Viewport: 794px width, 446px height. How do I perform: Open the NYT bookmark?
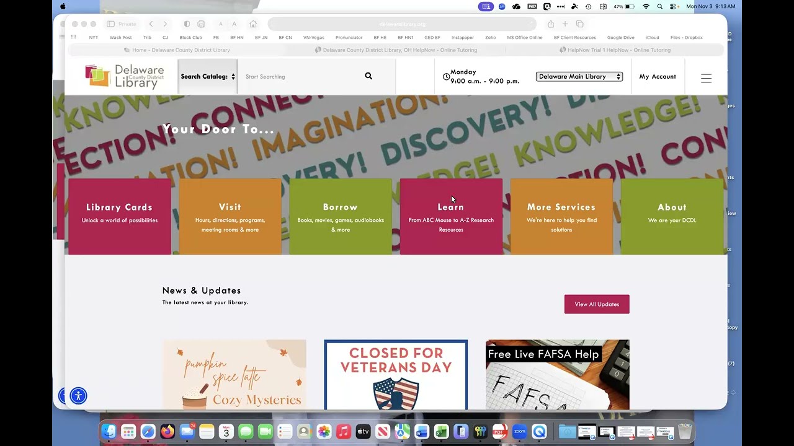coord(94,37)
